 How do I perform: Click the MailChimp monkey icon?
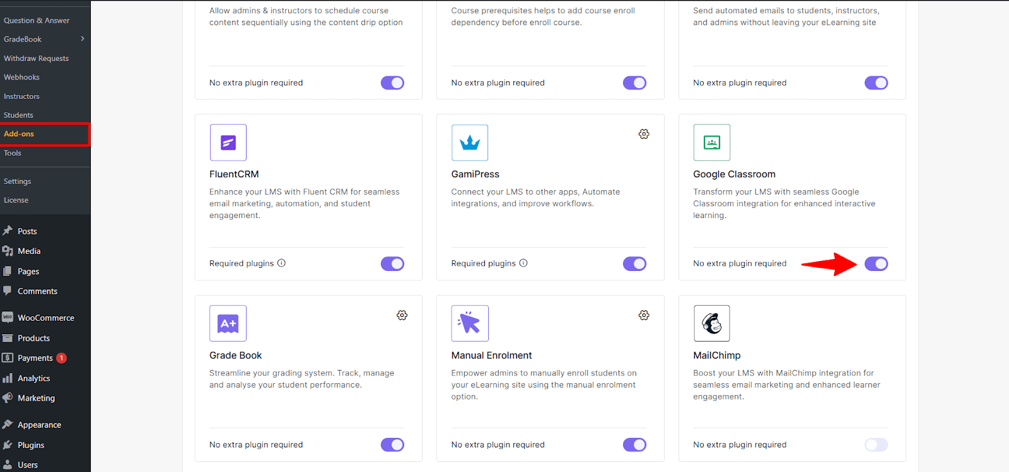tap(711, 323)
